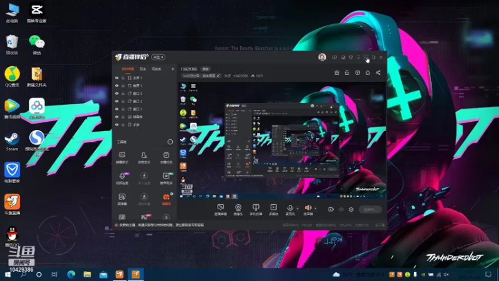Select the 窗口 1 source row
The height and width of the screenshot is (281, 499).
coord(145,109)
